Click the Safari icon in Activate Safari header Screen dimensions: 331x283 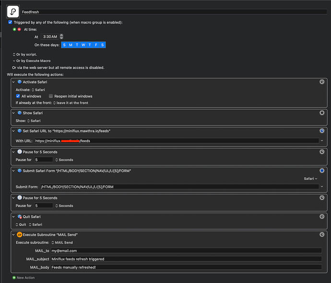[19, 82]
